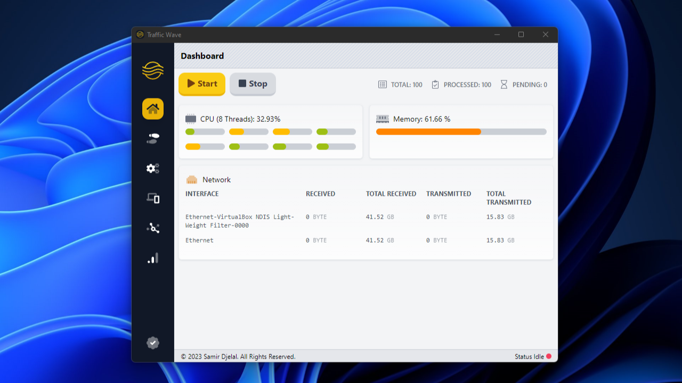The height and width of the screenshot is (383, 682).
Task: Click the list icon beside TOTAL: 100
Action: pyautogui.click(x=381, y=84)
